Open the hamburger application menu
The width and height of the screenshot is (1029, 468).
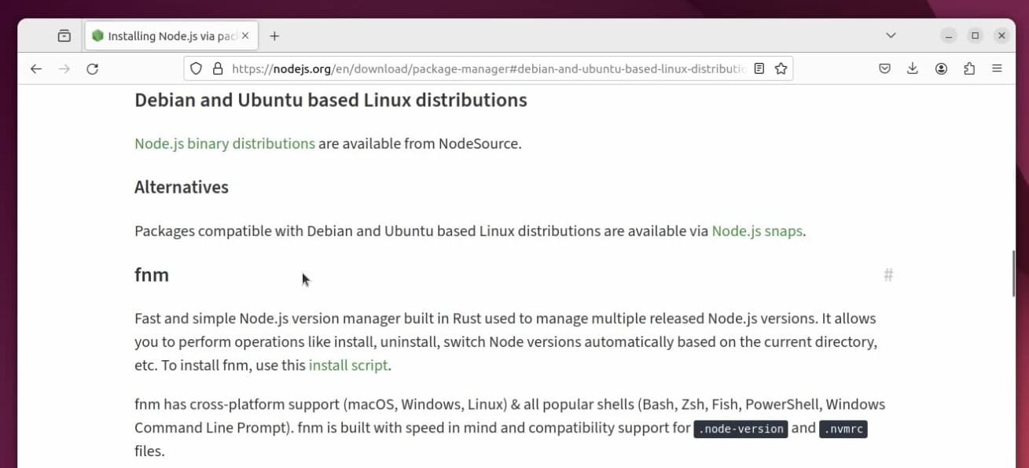coord(998,69)
